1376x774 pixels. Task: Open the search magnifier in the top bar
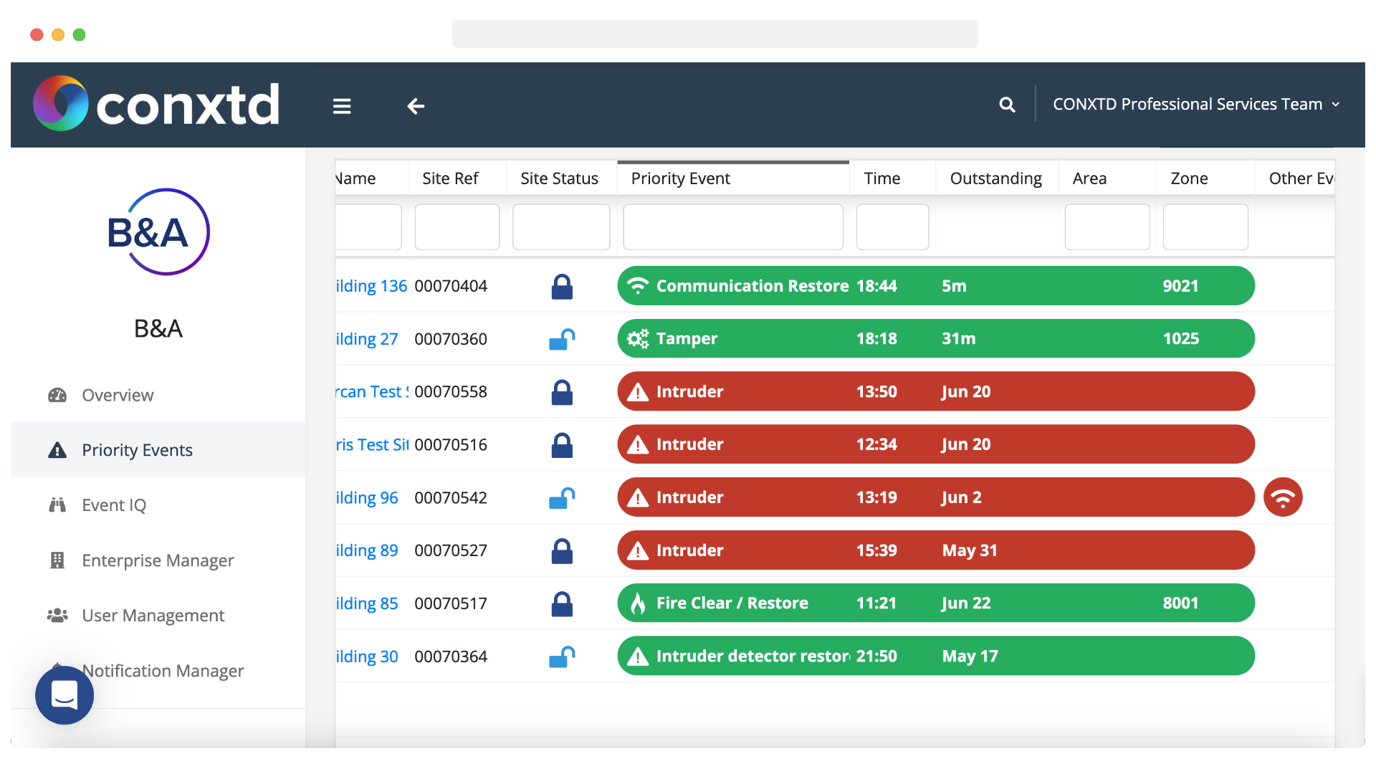coord(1008,105)
